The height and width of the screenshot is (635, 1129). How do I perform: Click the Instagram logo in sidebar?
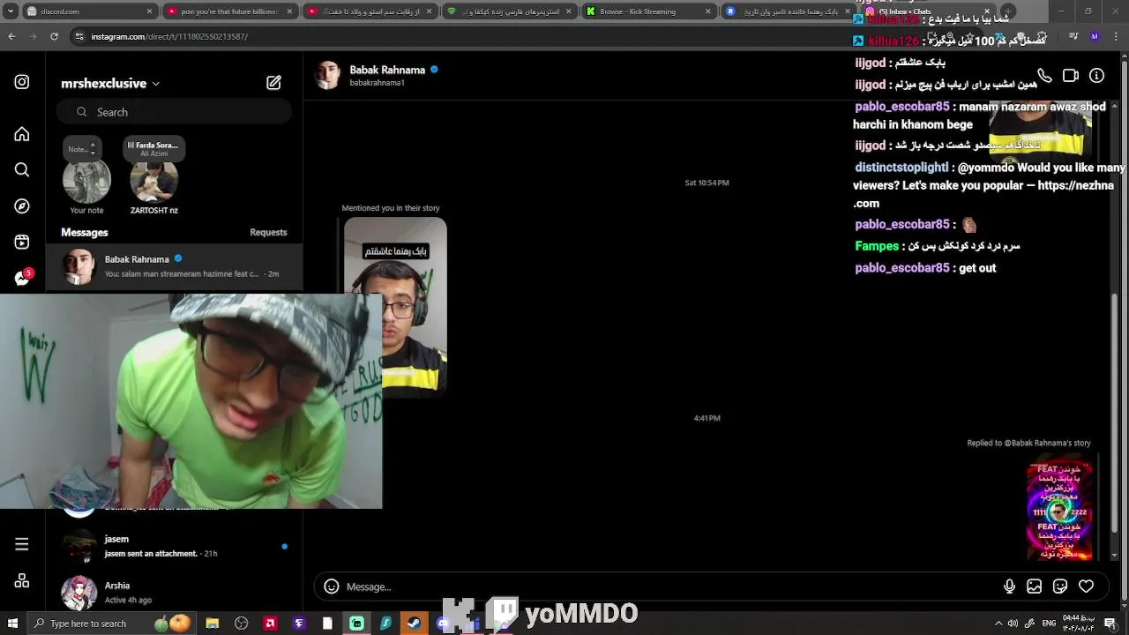tap(22, 82)
